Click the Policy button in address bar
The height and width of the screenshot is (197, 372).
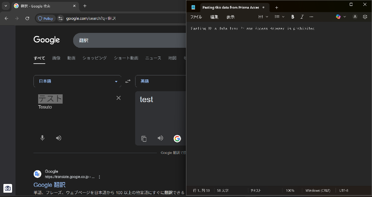coord(45,19)
